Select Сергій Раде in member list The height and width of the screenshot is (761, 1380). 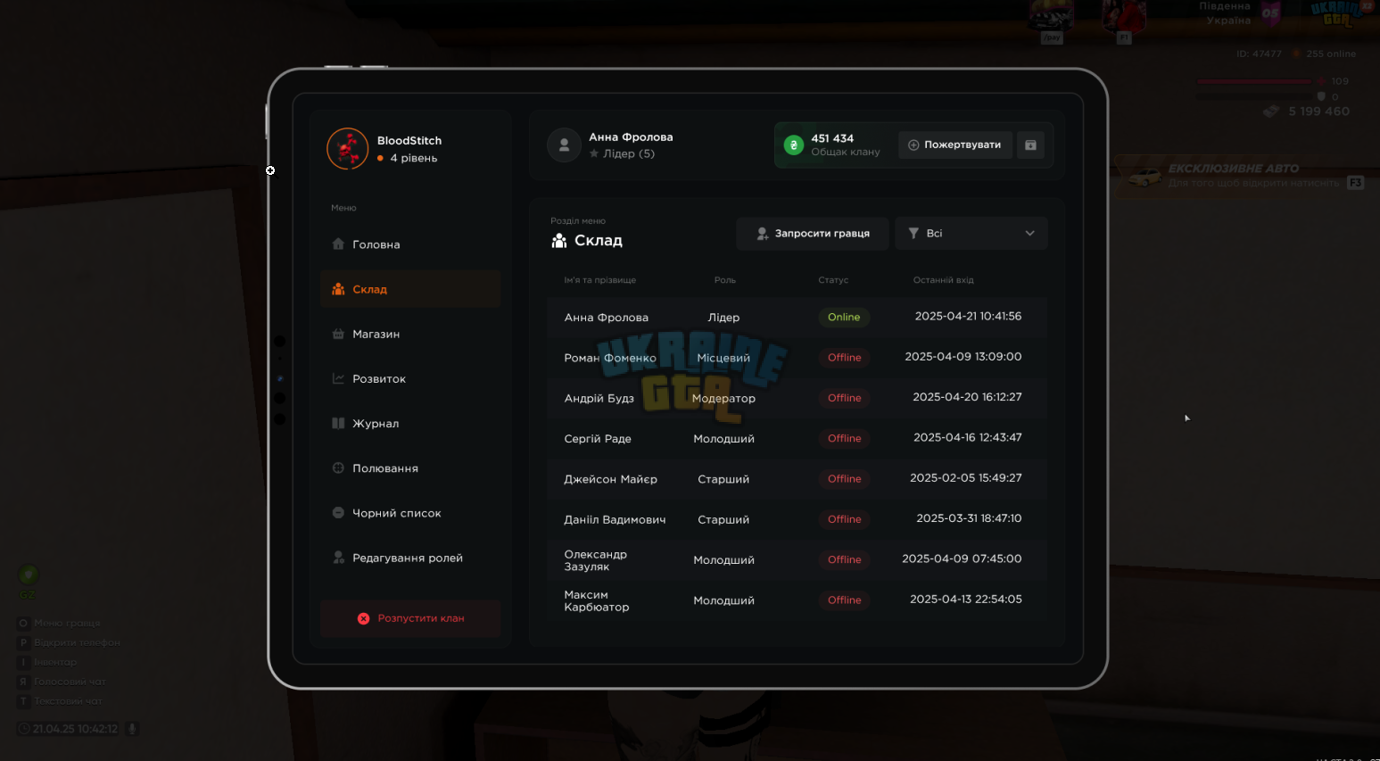pyautogui.click(x=598, y=439)
